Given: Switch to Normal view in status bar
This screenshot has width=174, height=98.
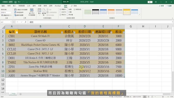Looking at the screenshot, I should tap(145, 97).
